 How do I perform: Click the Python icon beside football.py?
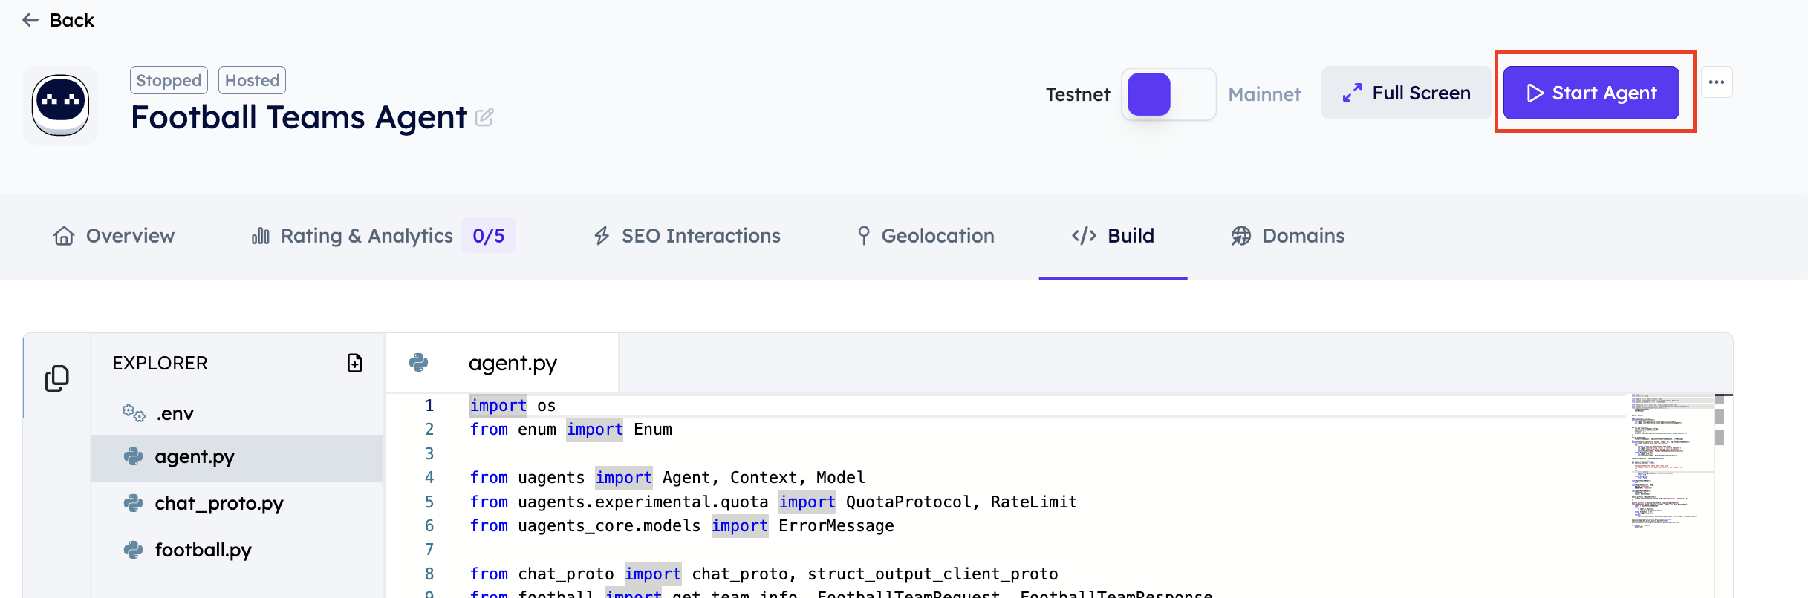[x=133, y=550]
